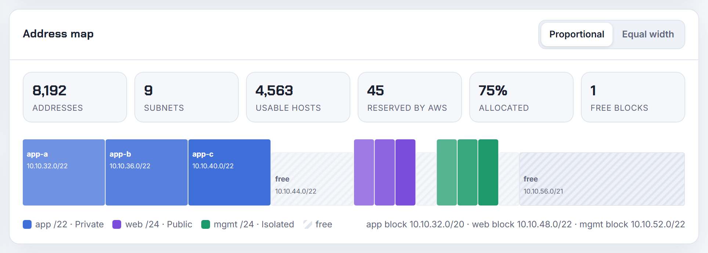Switch to Equal width view
The width and height of the screenshot is (708, 253).
pyautogui.click(x=648, y=34)
